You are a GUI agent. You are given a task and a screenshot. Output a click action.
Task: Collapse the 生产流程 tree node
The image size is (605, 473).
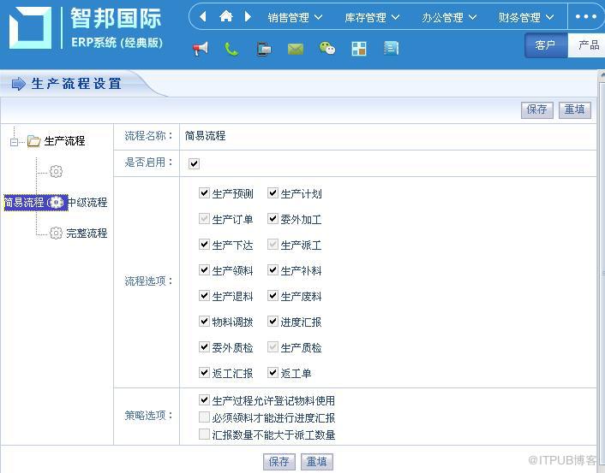pyautogui.click(x=15, y=142)
